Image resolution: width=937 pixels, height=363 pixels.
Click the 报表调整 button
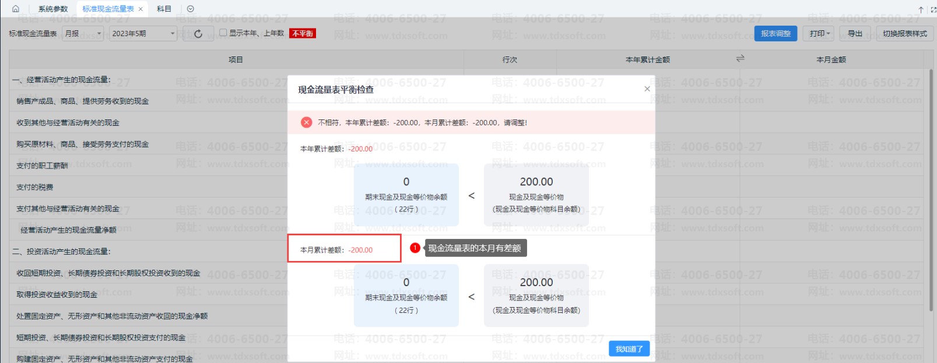775,34
